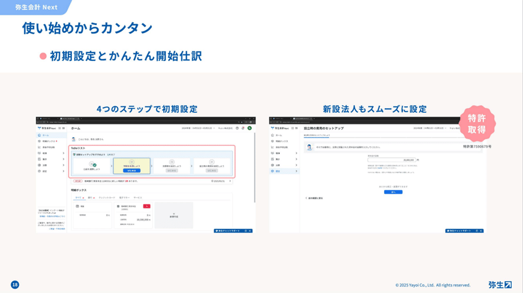Click blue 次へ button in right screenshot

tap(393, 192)
